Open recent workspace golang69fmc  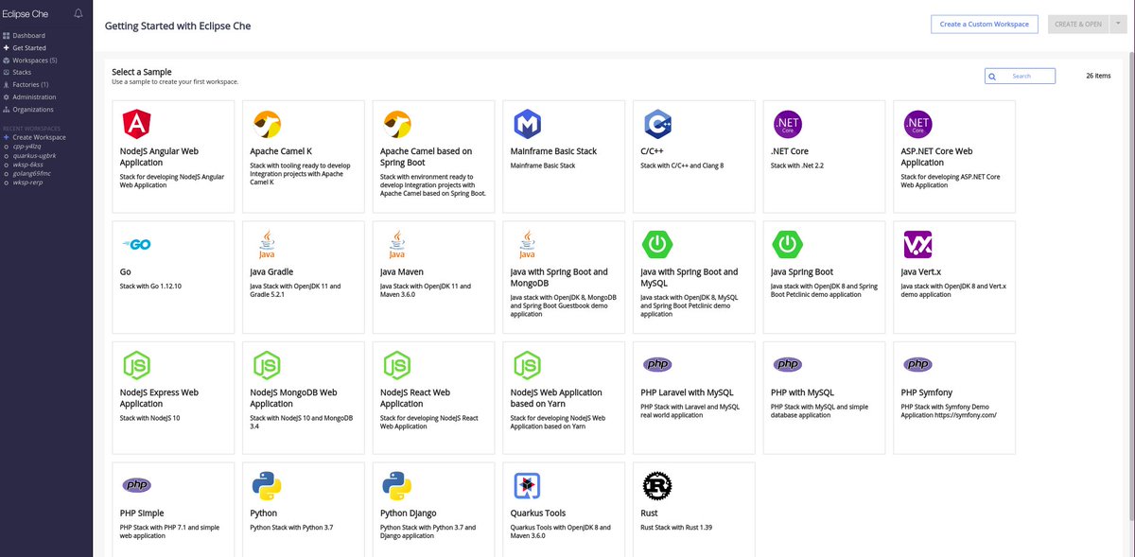click(x=32, y=173)
